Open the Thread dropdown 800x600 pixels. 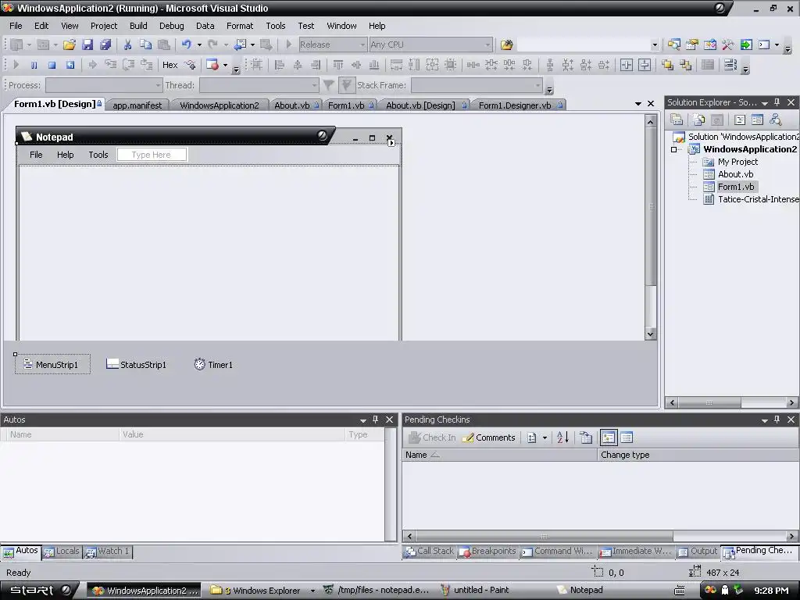click(314, 85)
